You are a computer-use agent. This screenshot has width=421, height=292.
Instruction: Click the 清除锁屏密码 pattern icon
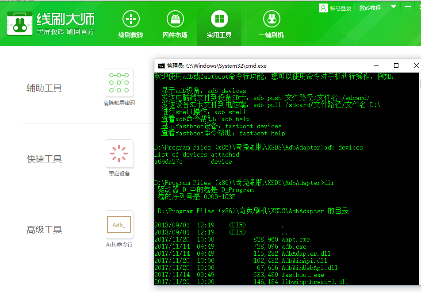click(119, 83)
